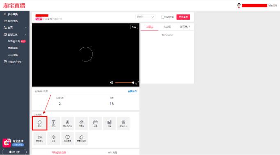Open the second-row tag icon tile
280x155 pixels.
click(x=82, y=139)
